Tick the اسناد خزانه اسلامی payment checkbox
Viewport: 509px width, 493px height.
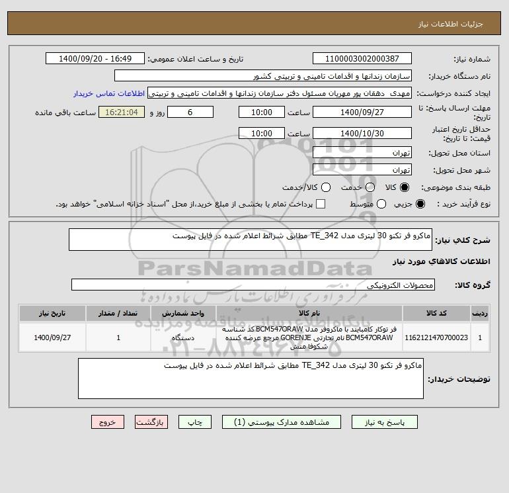[321, 204]
